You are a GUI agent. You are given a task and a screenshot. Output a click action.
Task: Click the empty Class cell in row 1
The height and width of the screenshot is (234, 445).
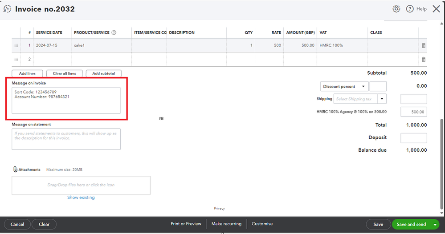click(x=393, y=45)
